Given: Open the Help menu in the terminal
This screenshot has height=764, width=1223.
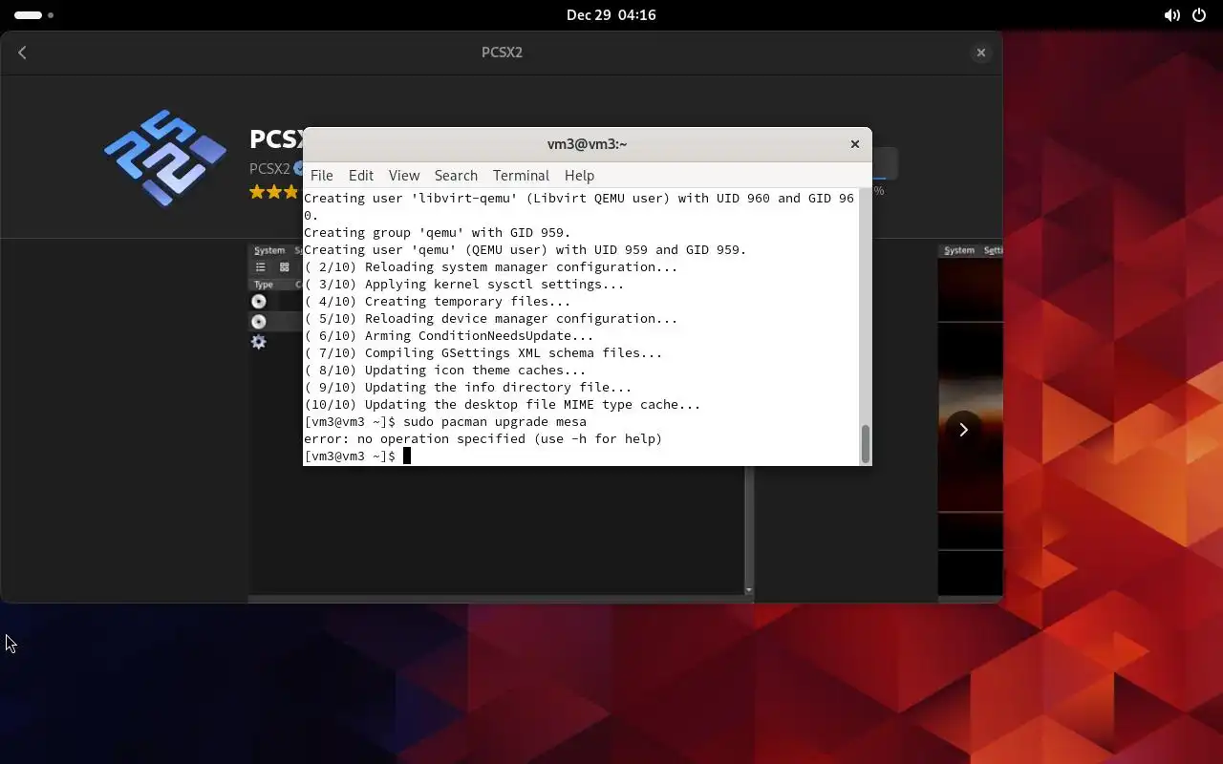Looking at the screenshot, I should pyautogui.click(x=579, y=176).
